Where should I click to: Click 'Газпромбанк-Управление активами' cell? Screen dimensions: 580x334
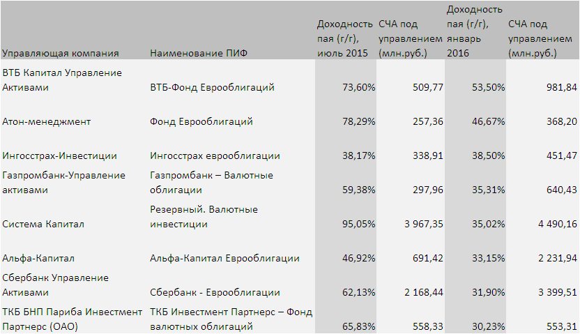(64, 182)
